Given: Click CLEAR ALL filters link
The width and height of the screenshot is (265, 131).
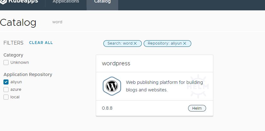Looking at the screenshot, I should point(41,43).
